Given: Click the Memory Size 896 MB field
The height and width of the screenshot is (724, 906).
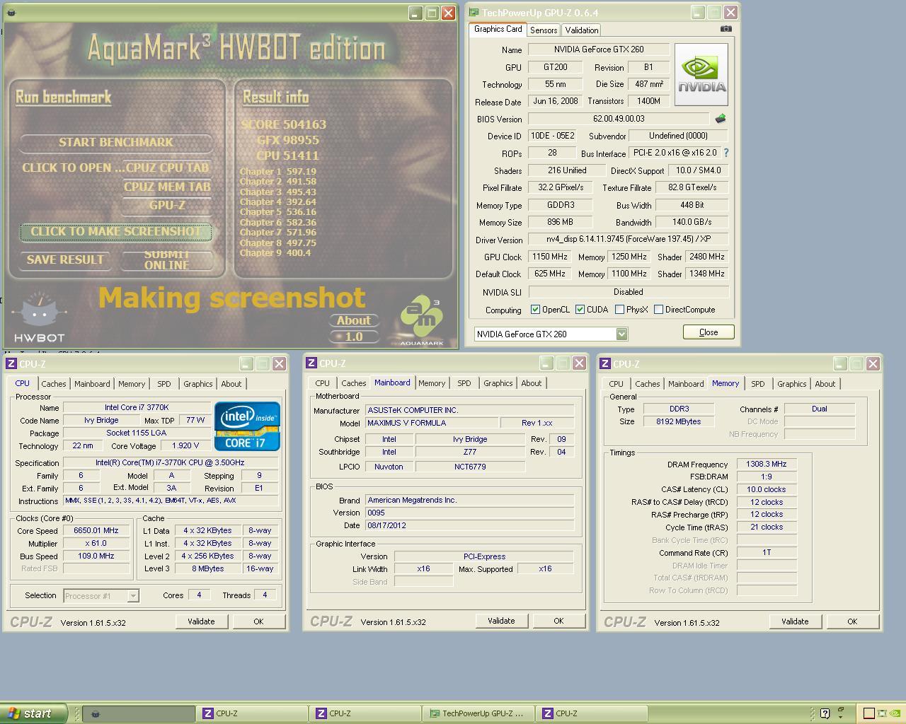Looking at the screenshot, I should tap(561, 222).
